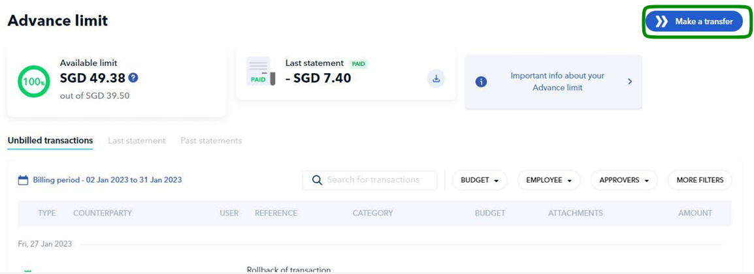Select the Unbilled transactions tab
This screenshot has width=754, height=274.
pos(50,140)
